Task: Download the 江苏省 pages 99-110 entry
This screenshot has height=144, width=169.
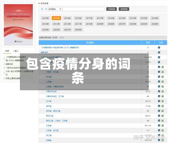Action: click(159, 125)
